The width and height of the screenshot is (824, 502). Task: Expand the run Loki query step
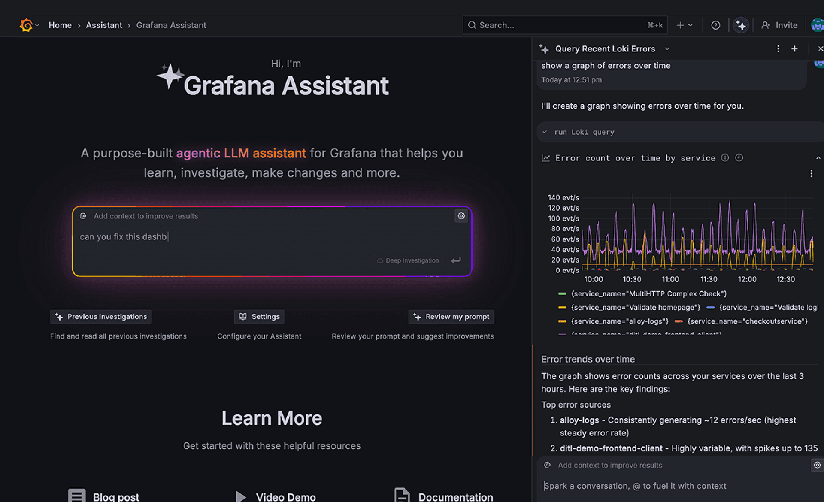(680, 132)
